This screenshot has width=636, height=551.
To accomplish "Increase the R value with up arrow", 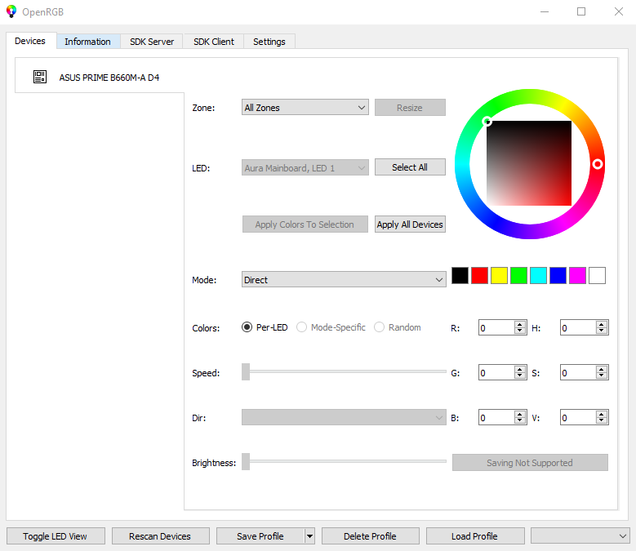I will point(519,324).
